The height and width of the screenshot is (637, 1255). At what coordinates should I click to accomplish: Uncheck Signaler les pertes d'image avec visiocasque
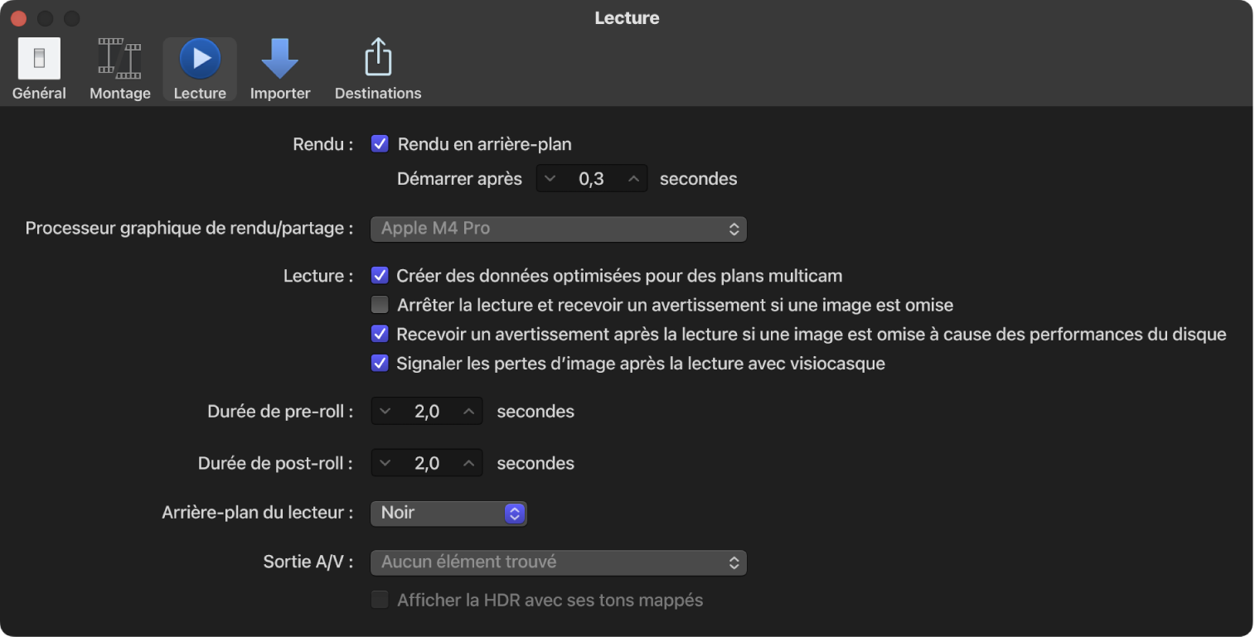(380, 363)
